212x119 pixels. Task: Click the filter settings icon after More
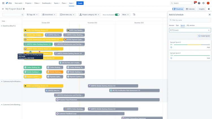pos(134,15)
